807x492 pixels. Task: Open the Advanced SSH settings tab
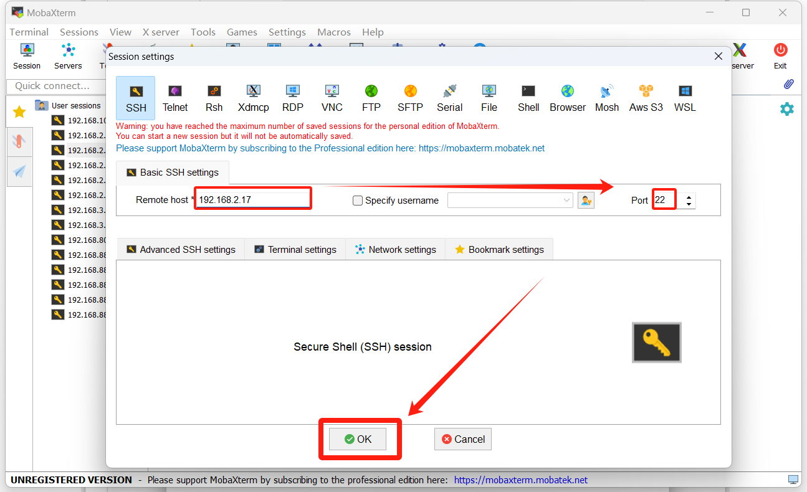point(181,249)
